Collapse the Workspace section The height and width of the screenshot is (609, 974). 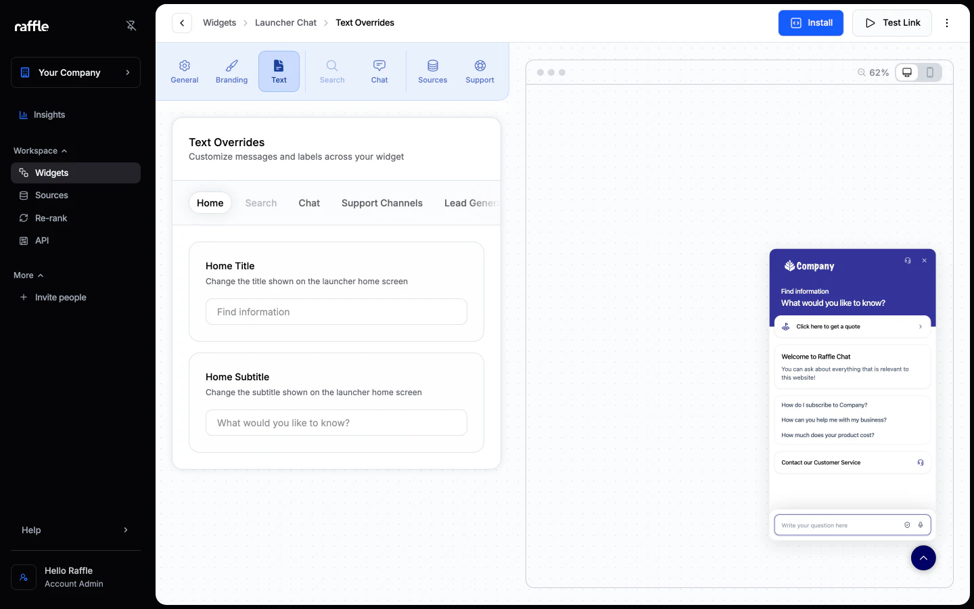pyautogui.click(x=41, y=151)
